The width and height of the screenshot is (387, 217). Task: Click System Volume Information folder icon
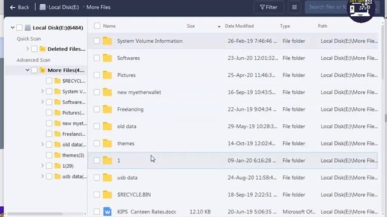pos(108,41)
